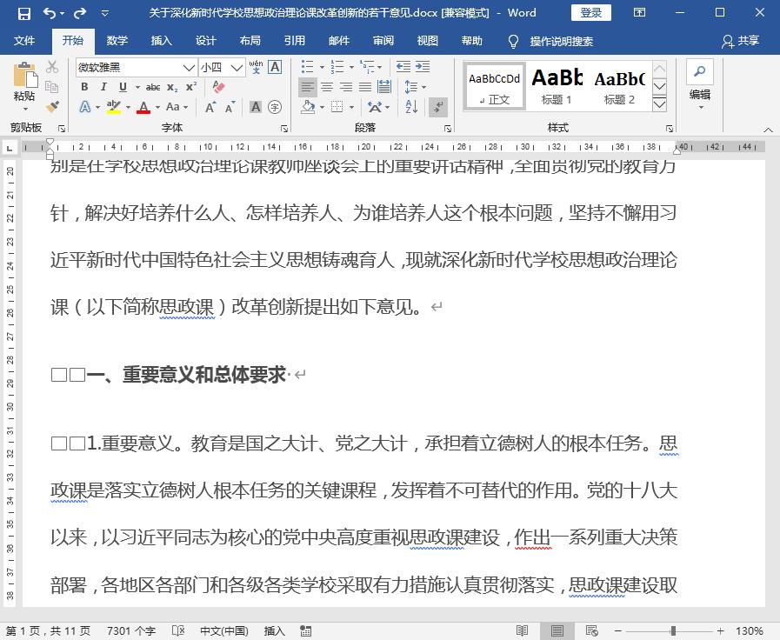Open the Format Painter
The image size is (780, 640).
point(50,104)
